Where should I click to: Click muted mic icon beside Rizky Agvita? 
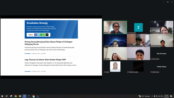pos(128,59)
